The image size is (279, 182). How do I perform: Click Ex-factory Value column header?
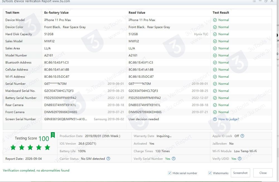[x=56, y=13]
